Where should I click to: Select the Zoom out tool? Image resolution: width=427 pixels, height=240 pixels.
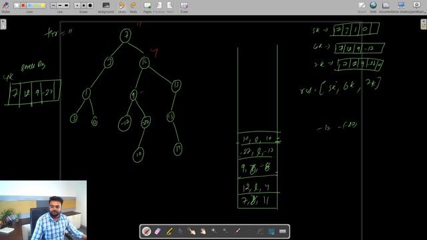click(226, 231)
